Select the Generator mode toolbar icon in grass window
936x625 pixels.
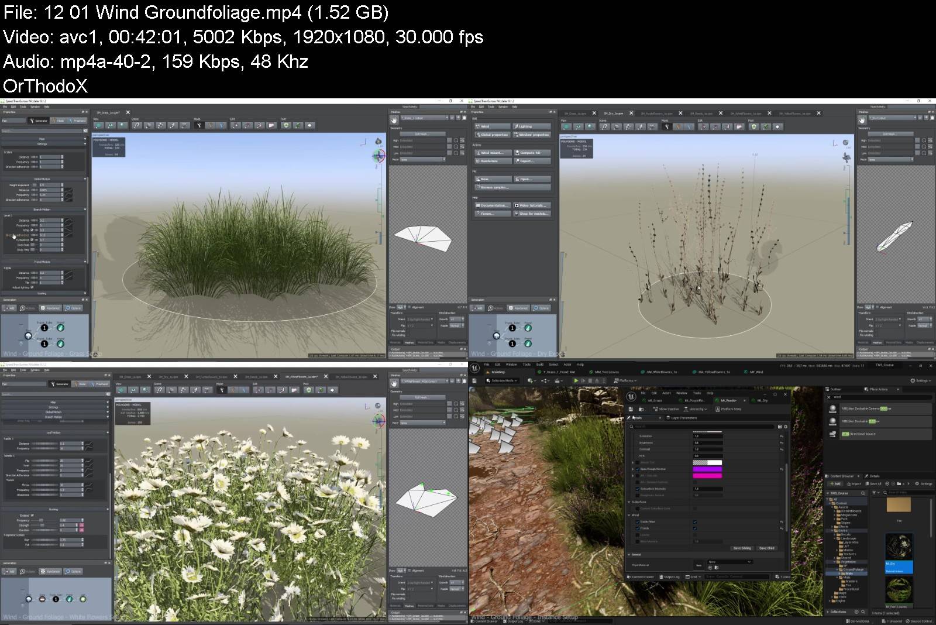coord(198,125)
